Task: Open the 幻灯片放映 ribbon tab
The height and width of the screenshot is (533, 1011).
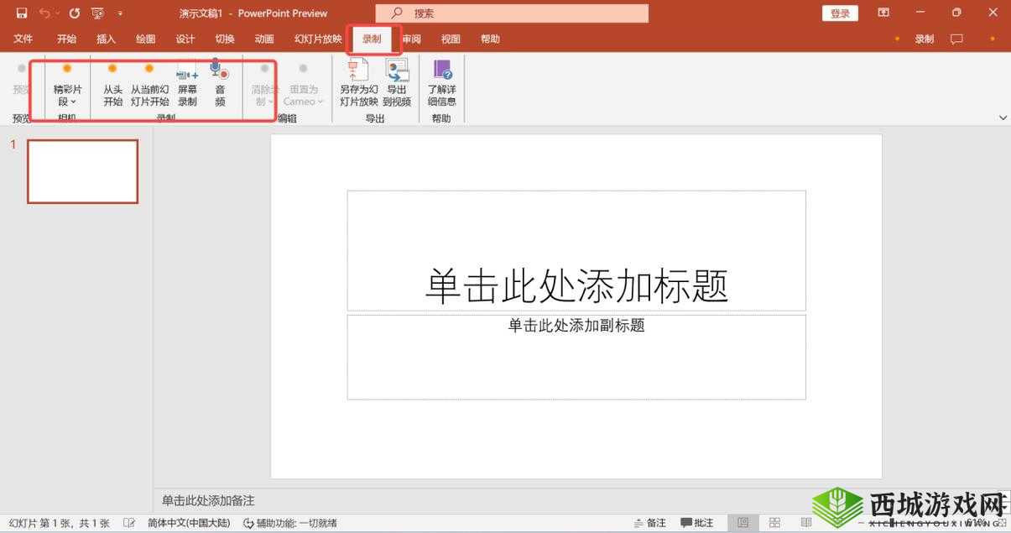Action: [316, 39]
